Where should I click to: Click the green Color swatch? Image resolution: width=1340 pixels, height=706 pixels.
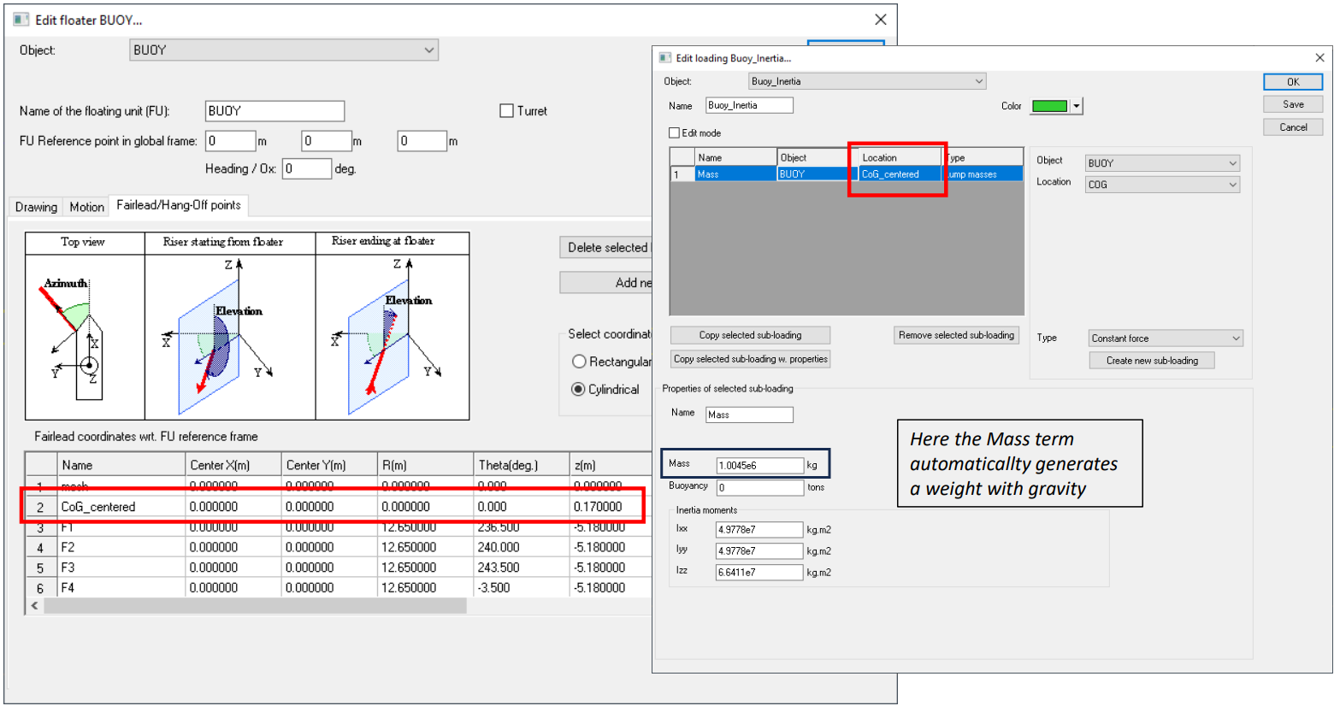tap(1049, 106)
